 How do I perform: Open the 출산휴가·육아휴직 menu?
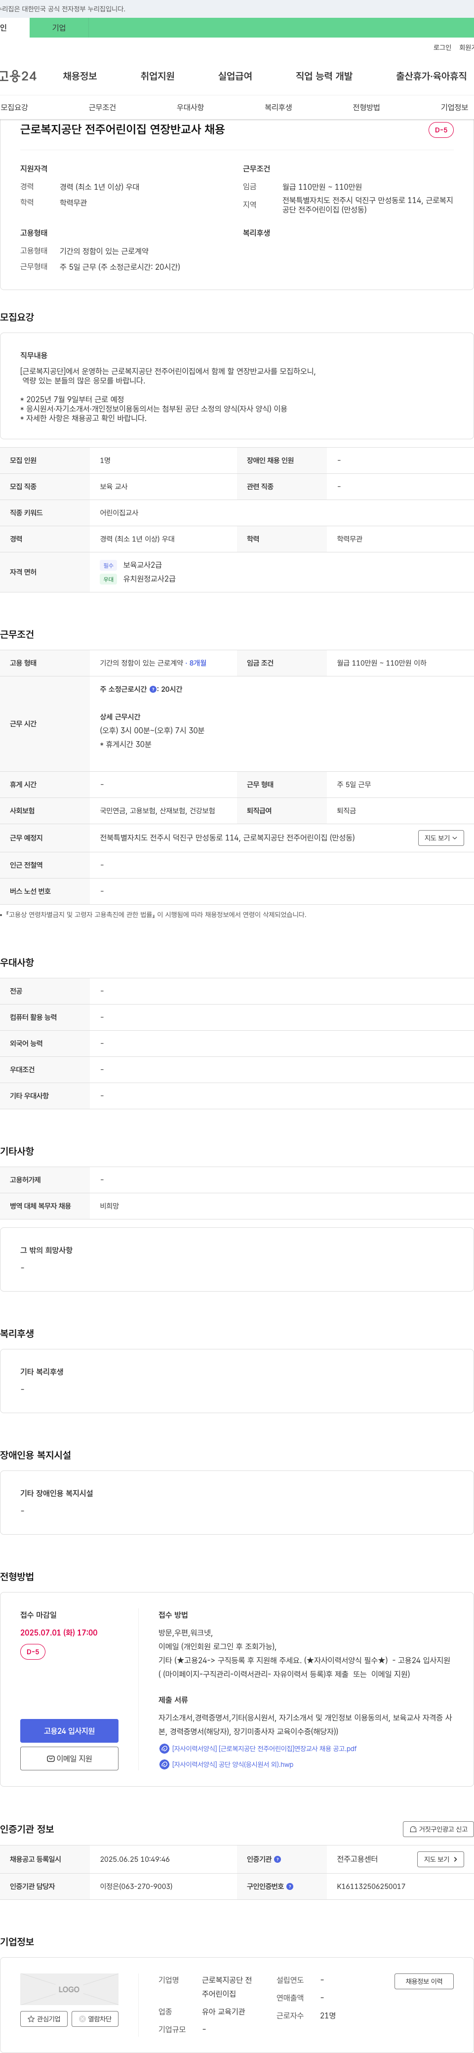click(x=431, y=76)
